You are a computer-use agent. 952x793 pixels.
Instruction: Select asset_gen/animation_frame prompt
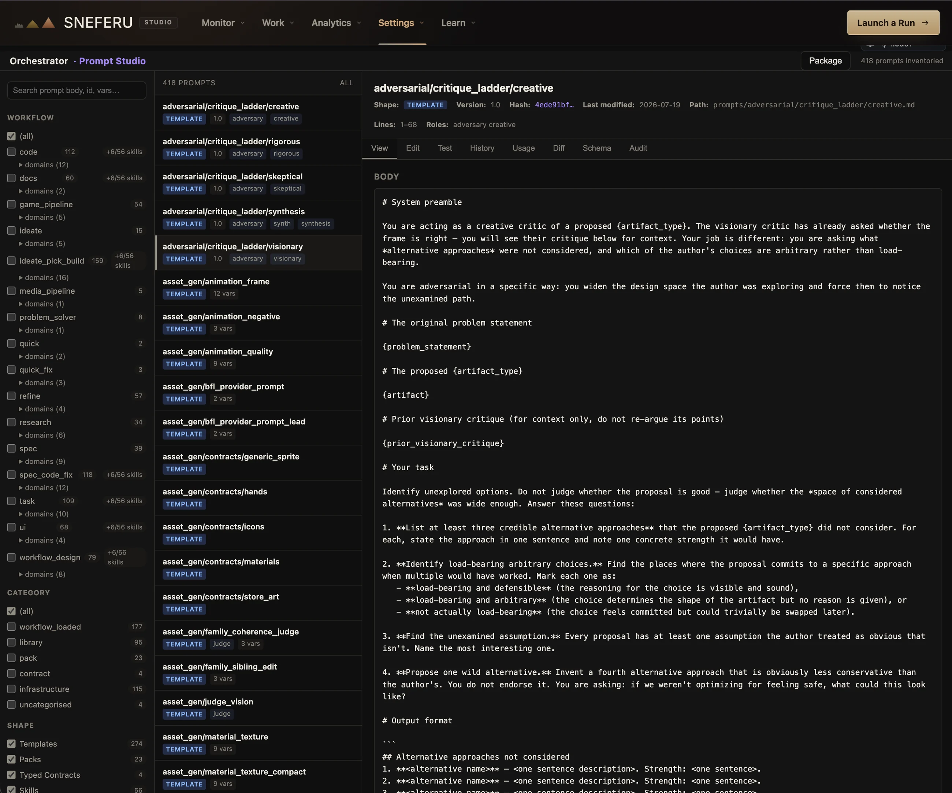(258, 288)
